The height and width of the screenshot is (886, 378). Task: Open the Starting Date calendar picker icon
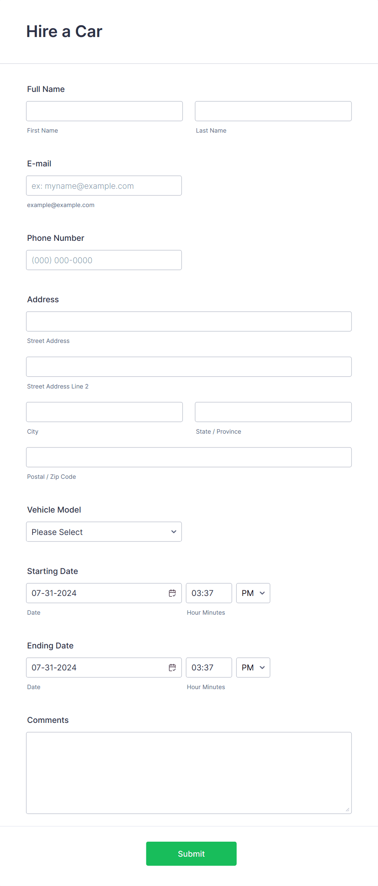click(x=172, y=593)
